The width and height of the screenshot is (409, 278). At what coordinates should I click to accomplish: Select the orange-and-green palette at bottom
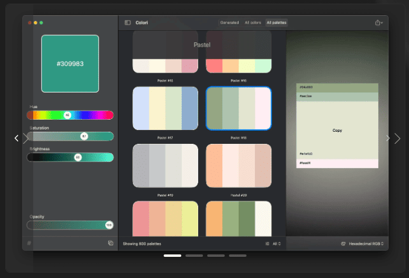(239, 219)
